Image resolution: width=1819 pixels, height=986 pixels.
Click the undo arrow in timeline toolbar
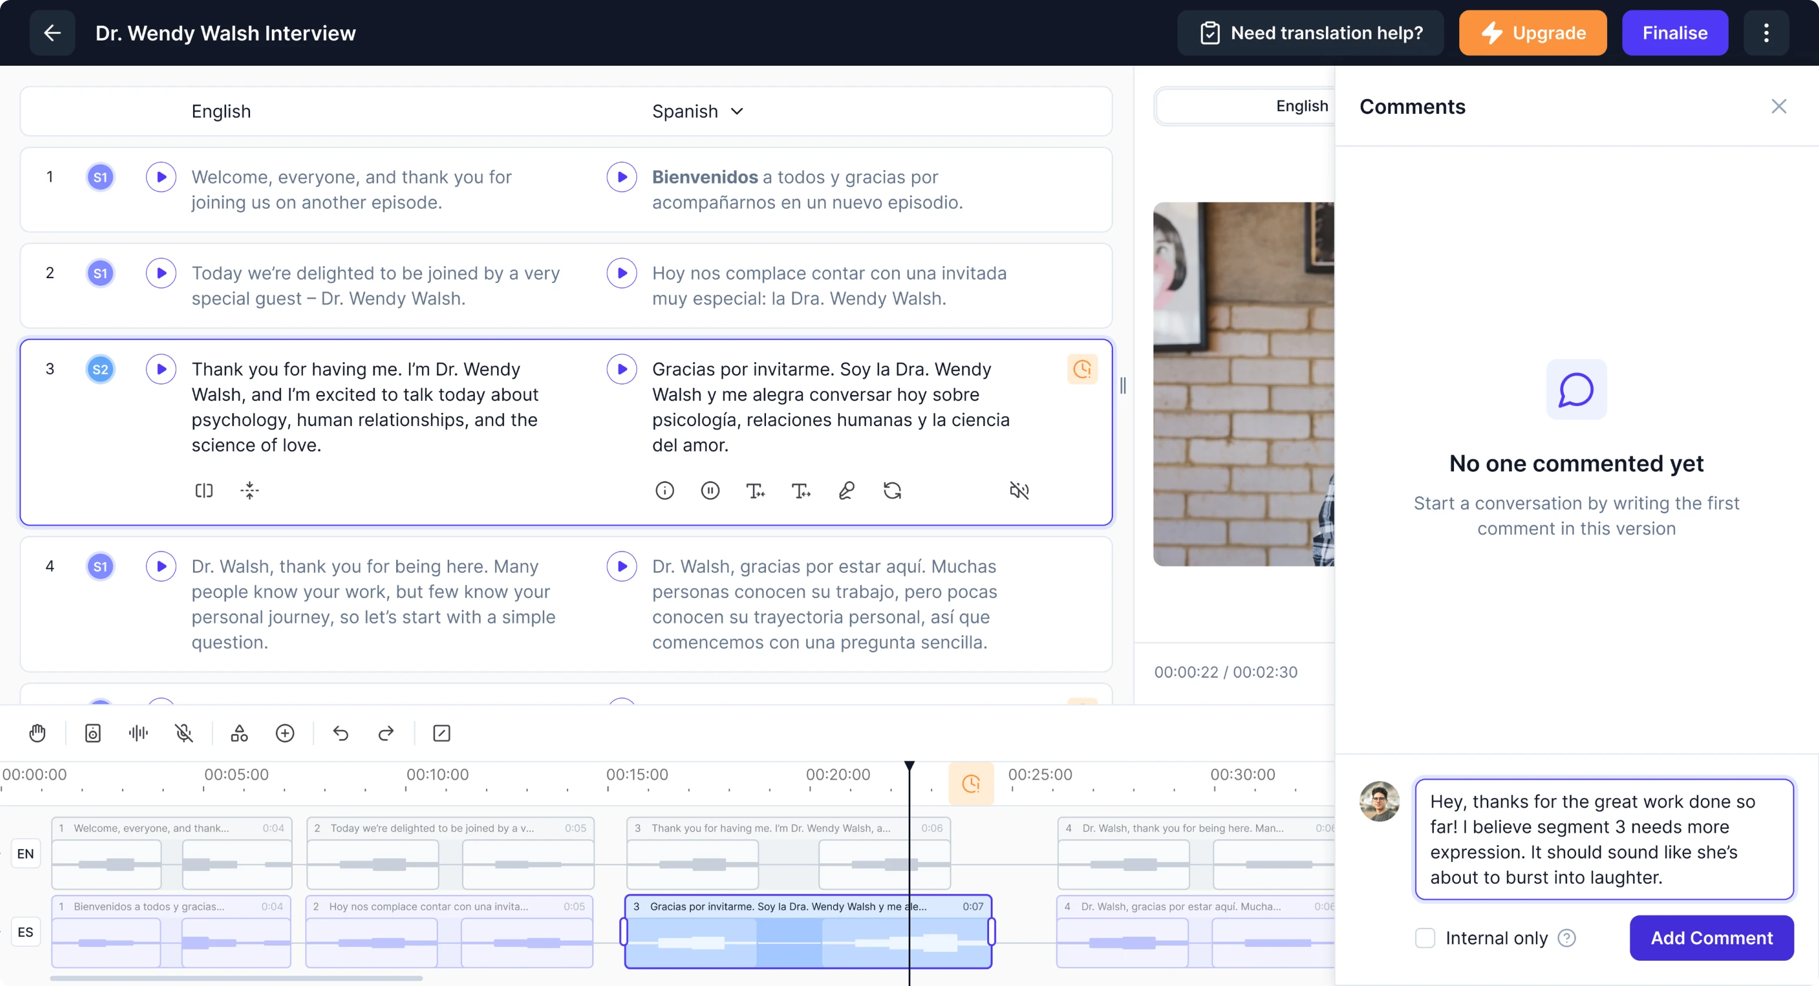click(x=341, y=733)
